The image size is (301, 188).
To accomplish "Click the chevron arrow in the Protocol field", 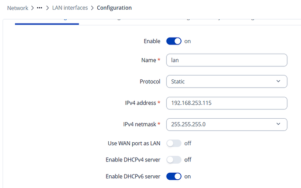I will pyautogui.click(x=279, y=81).
